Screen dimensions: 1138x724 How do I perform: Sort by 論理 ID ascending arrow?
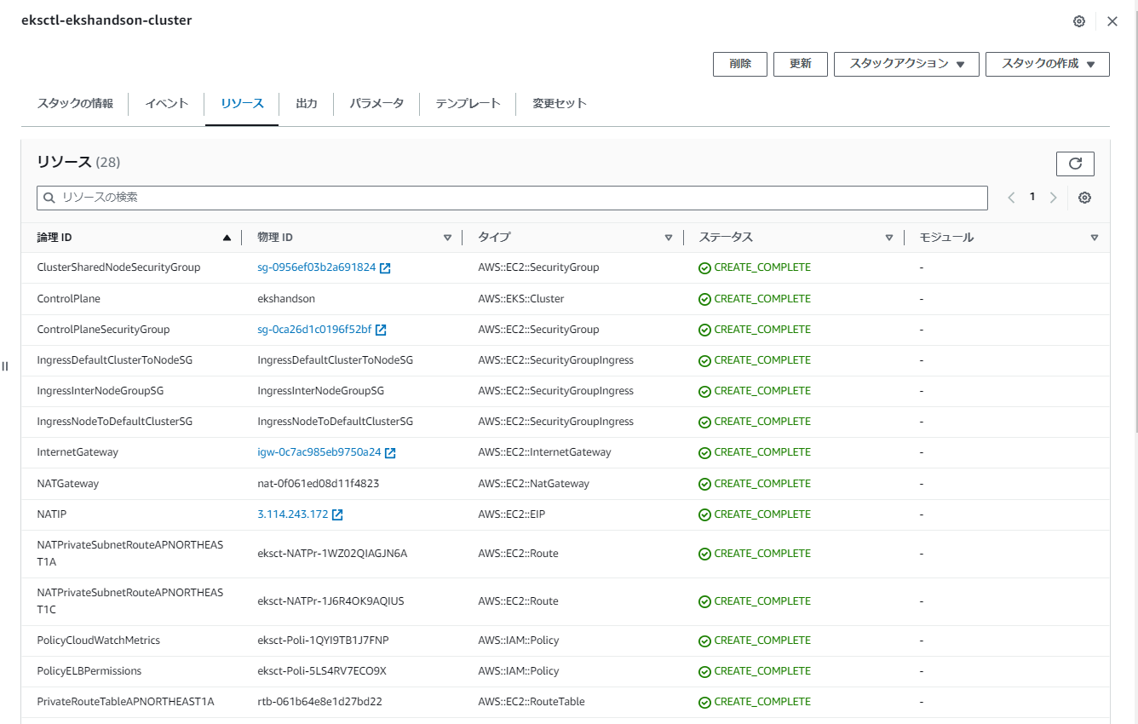coord(227,238)
